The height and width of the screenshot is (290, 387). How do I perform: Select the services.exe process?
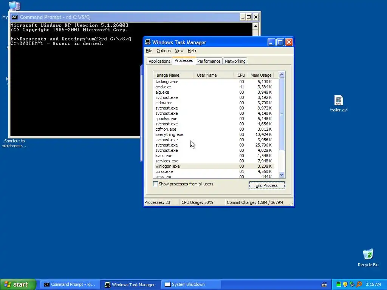[214, 161]
